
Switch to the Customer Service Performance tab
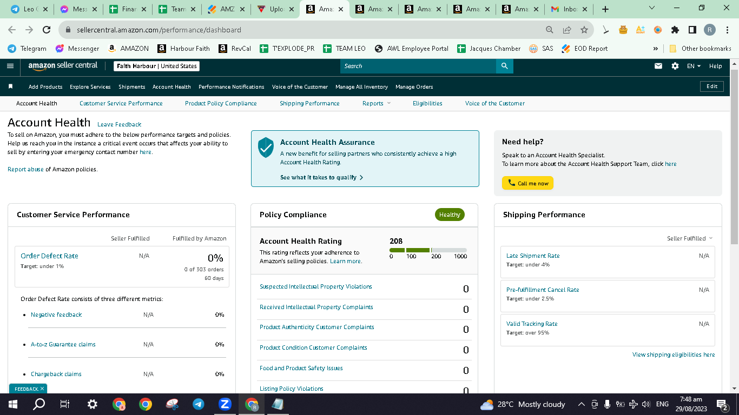coord(121,103)
